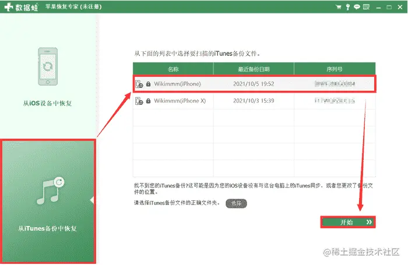The width and height of the screenshot is (408, 265).
Task: Click the backup device icon for Wikimmm(iPhone X)
Action: click(139, 101)
